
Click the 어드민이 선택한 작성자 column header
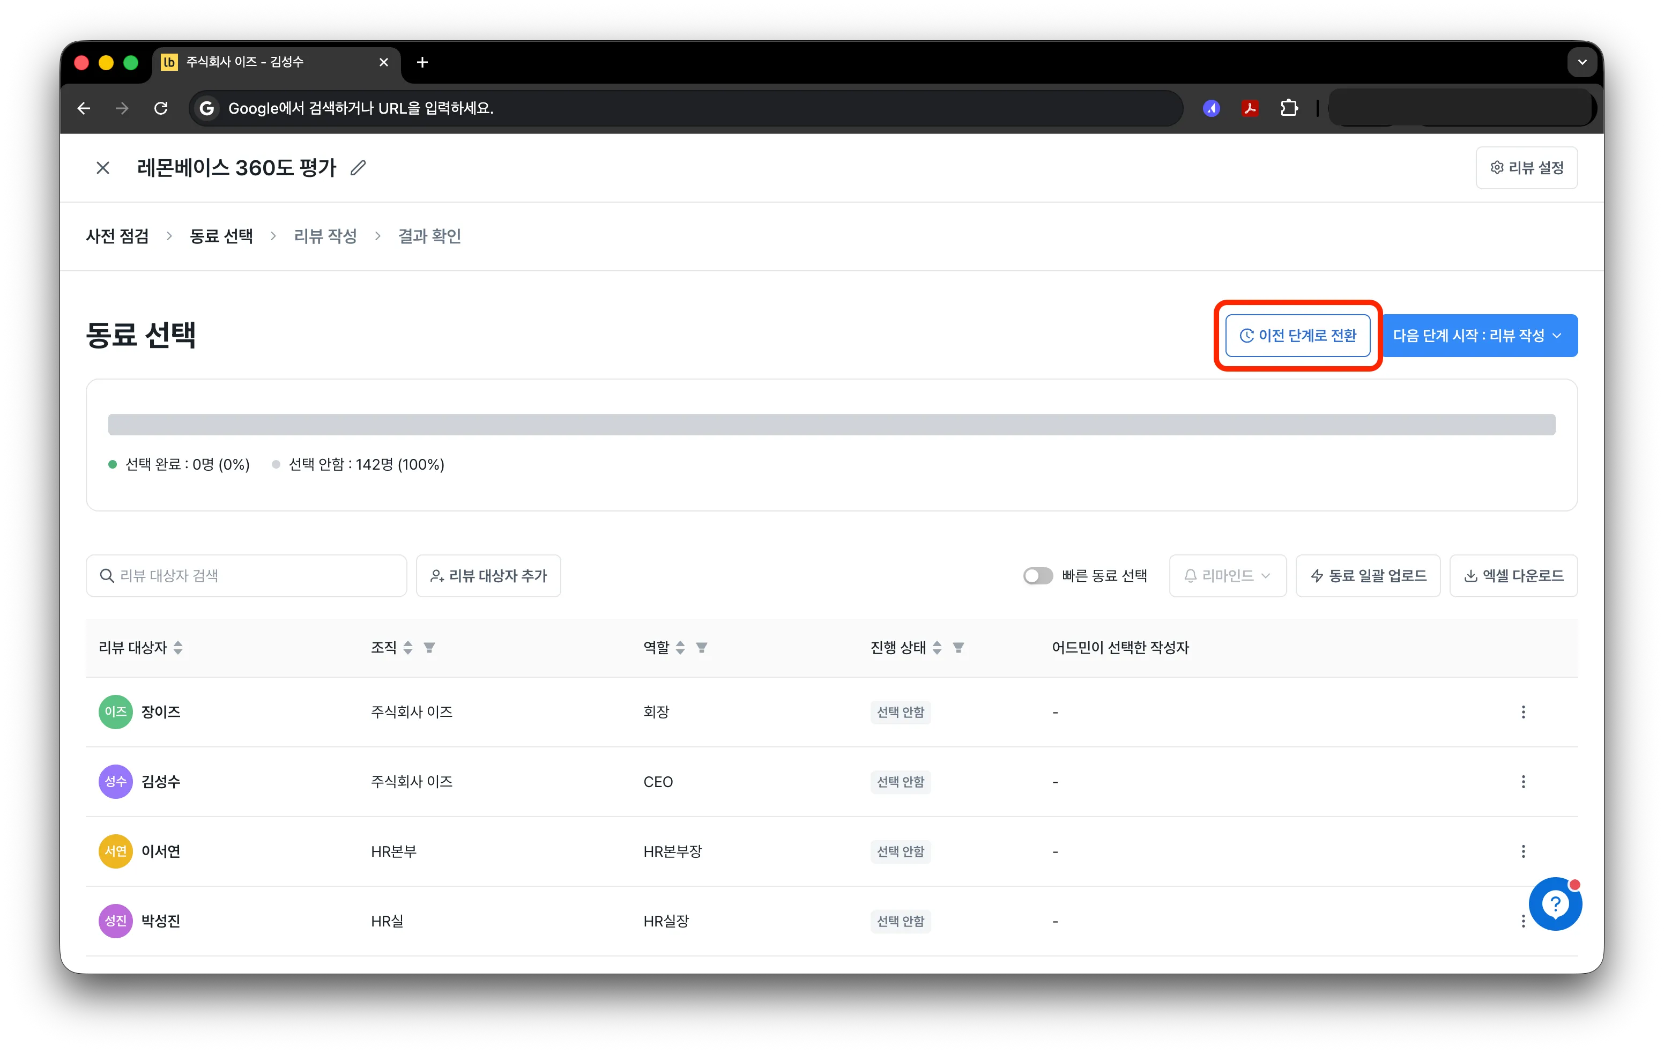pos(1120,648)
